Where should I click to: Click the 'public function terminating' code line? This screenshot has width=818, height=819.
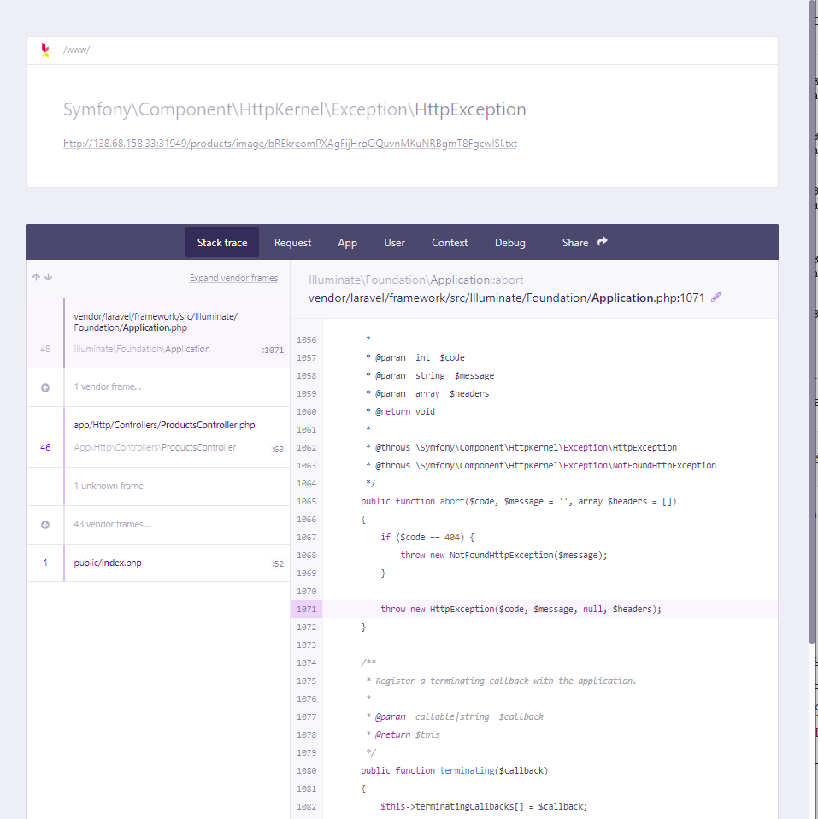(x=454, y=771)
